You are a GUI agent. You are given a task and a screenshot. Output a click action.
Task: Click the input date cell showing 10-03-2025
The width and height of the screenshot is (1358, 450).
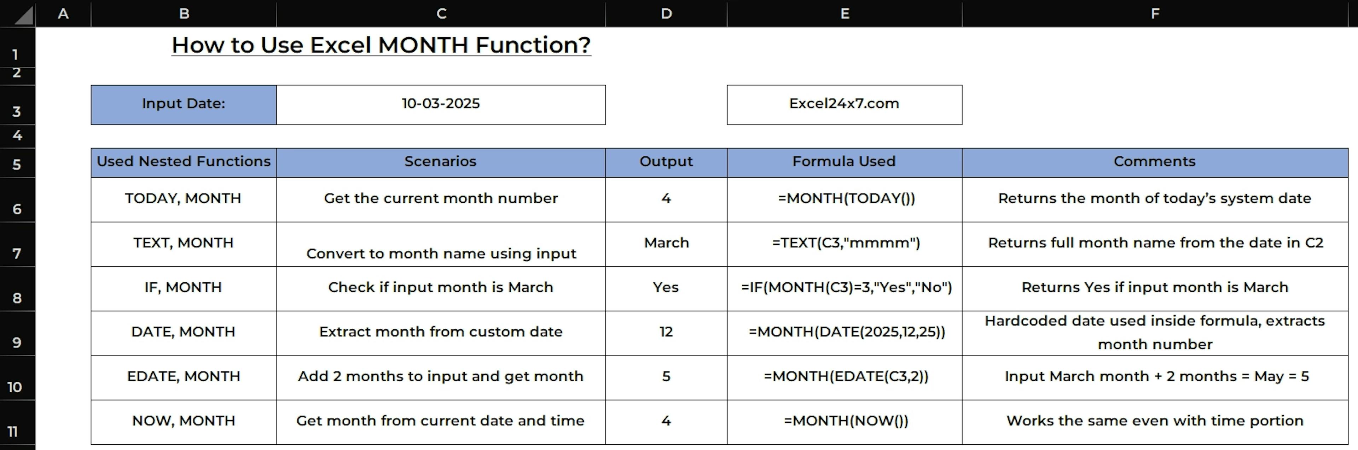tap(441, 104)
